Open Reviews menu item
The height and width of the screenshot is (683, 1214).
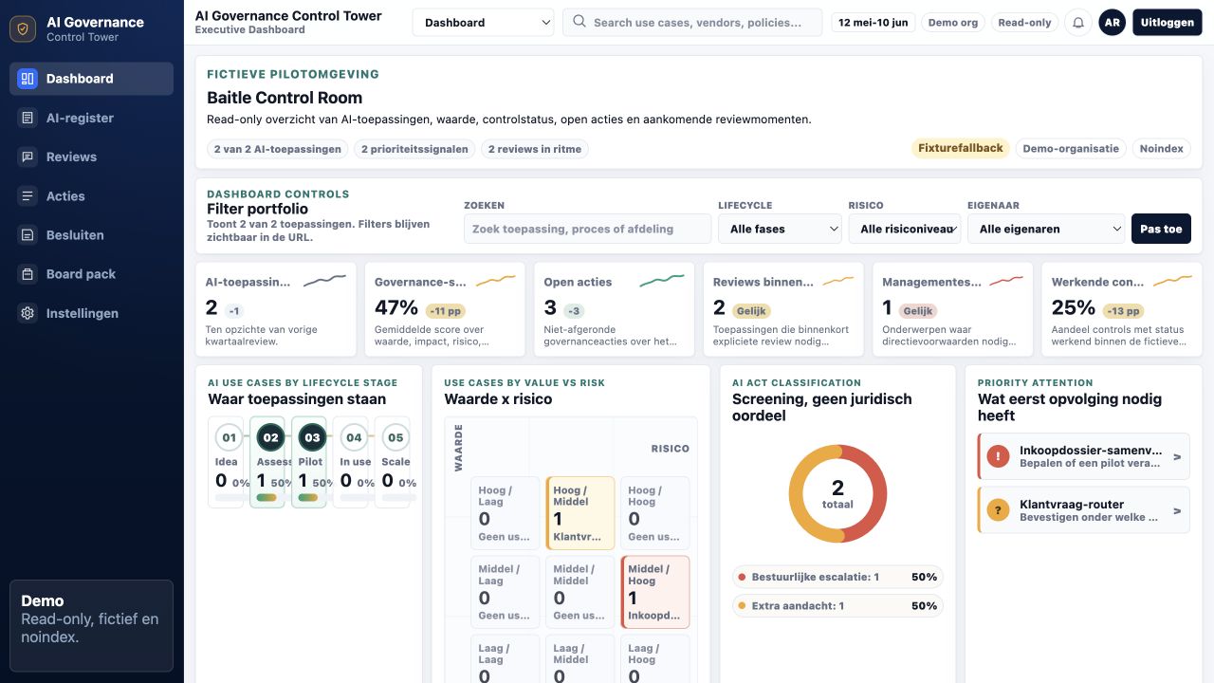click(x=91, y=157)
